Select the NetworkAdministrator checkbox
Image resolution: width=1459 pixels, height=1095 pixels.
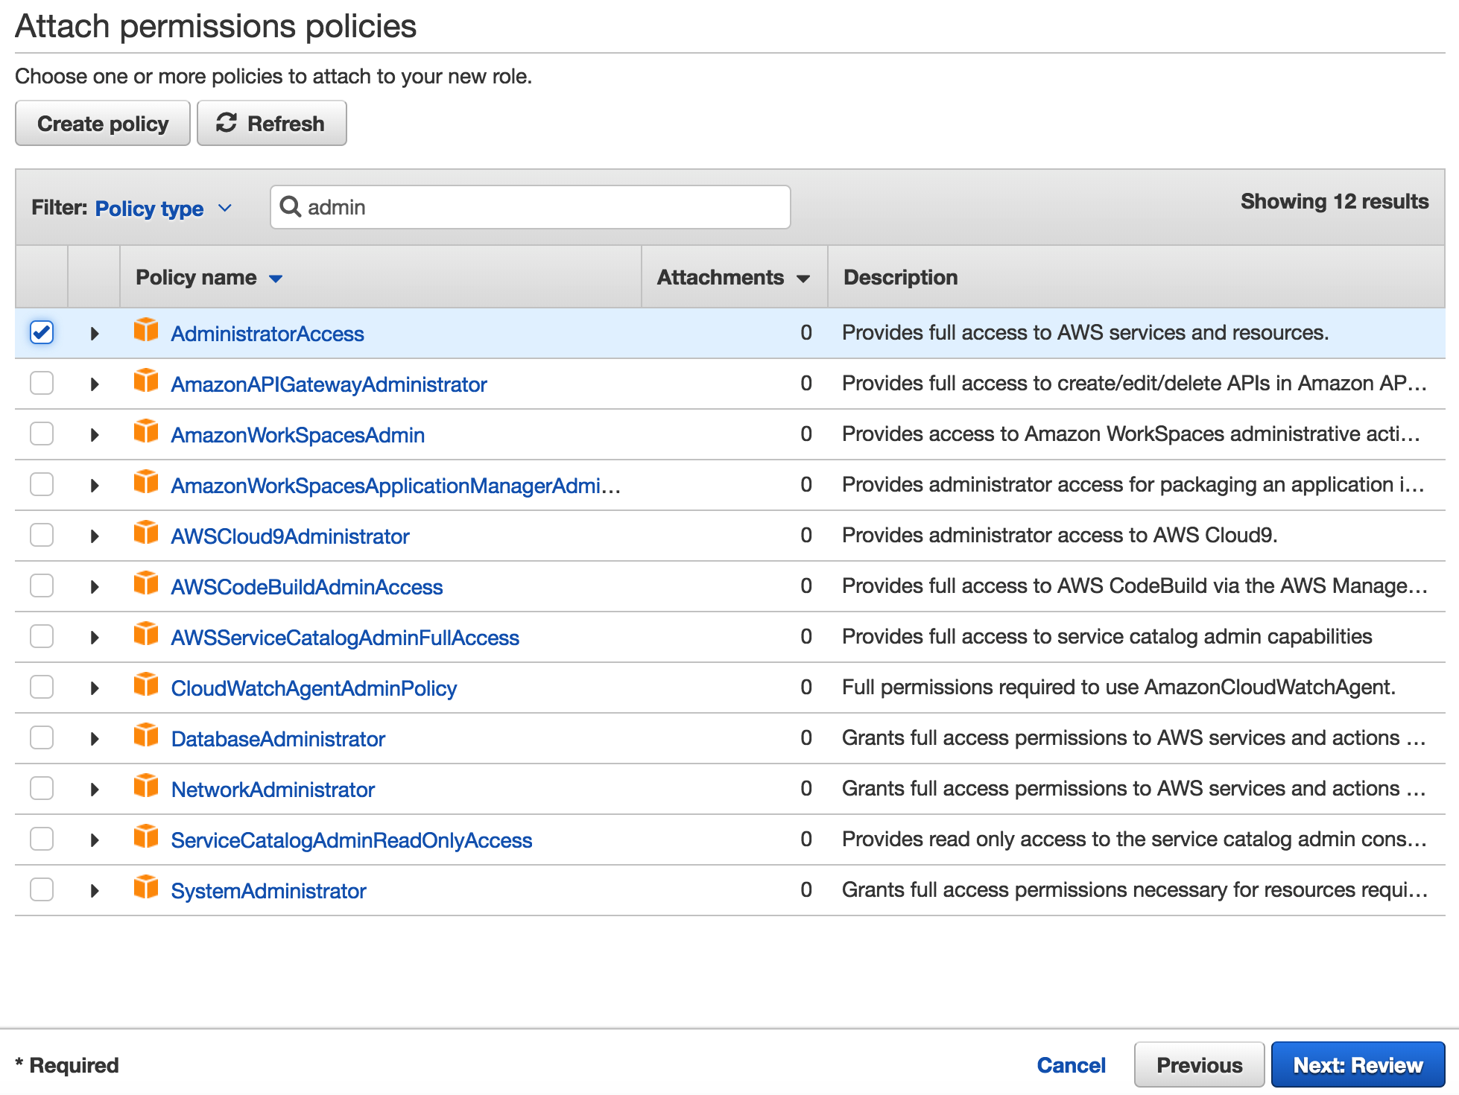point(42,788)
